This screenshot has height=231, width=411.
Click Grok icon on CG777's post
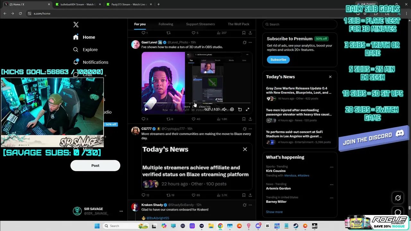(x=244, y=129)
